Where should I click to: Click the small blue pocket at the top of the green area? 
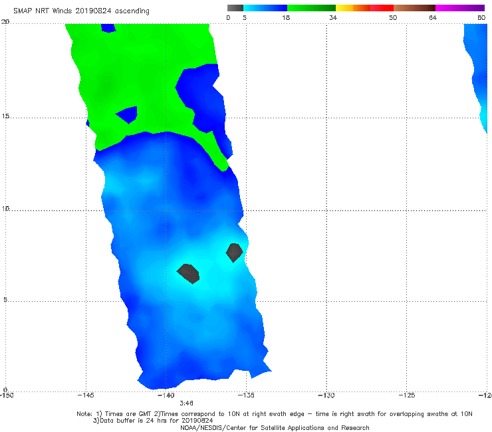[108, 28]
